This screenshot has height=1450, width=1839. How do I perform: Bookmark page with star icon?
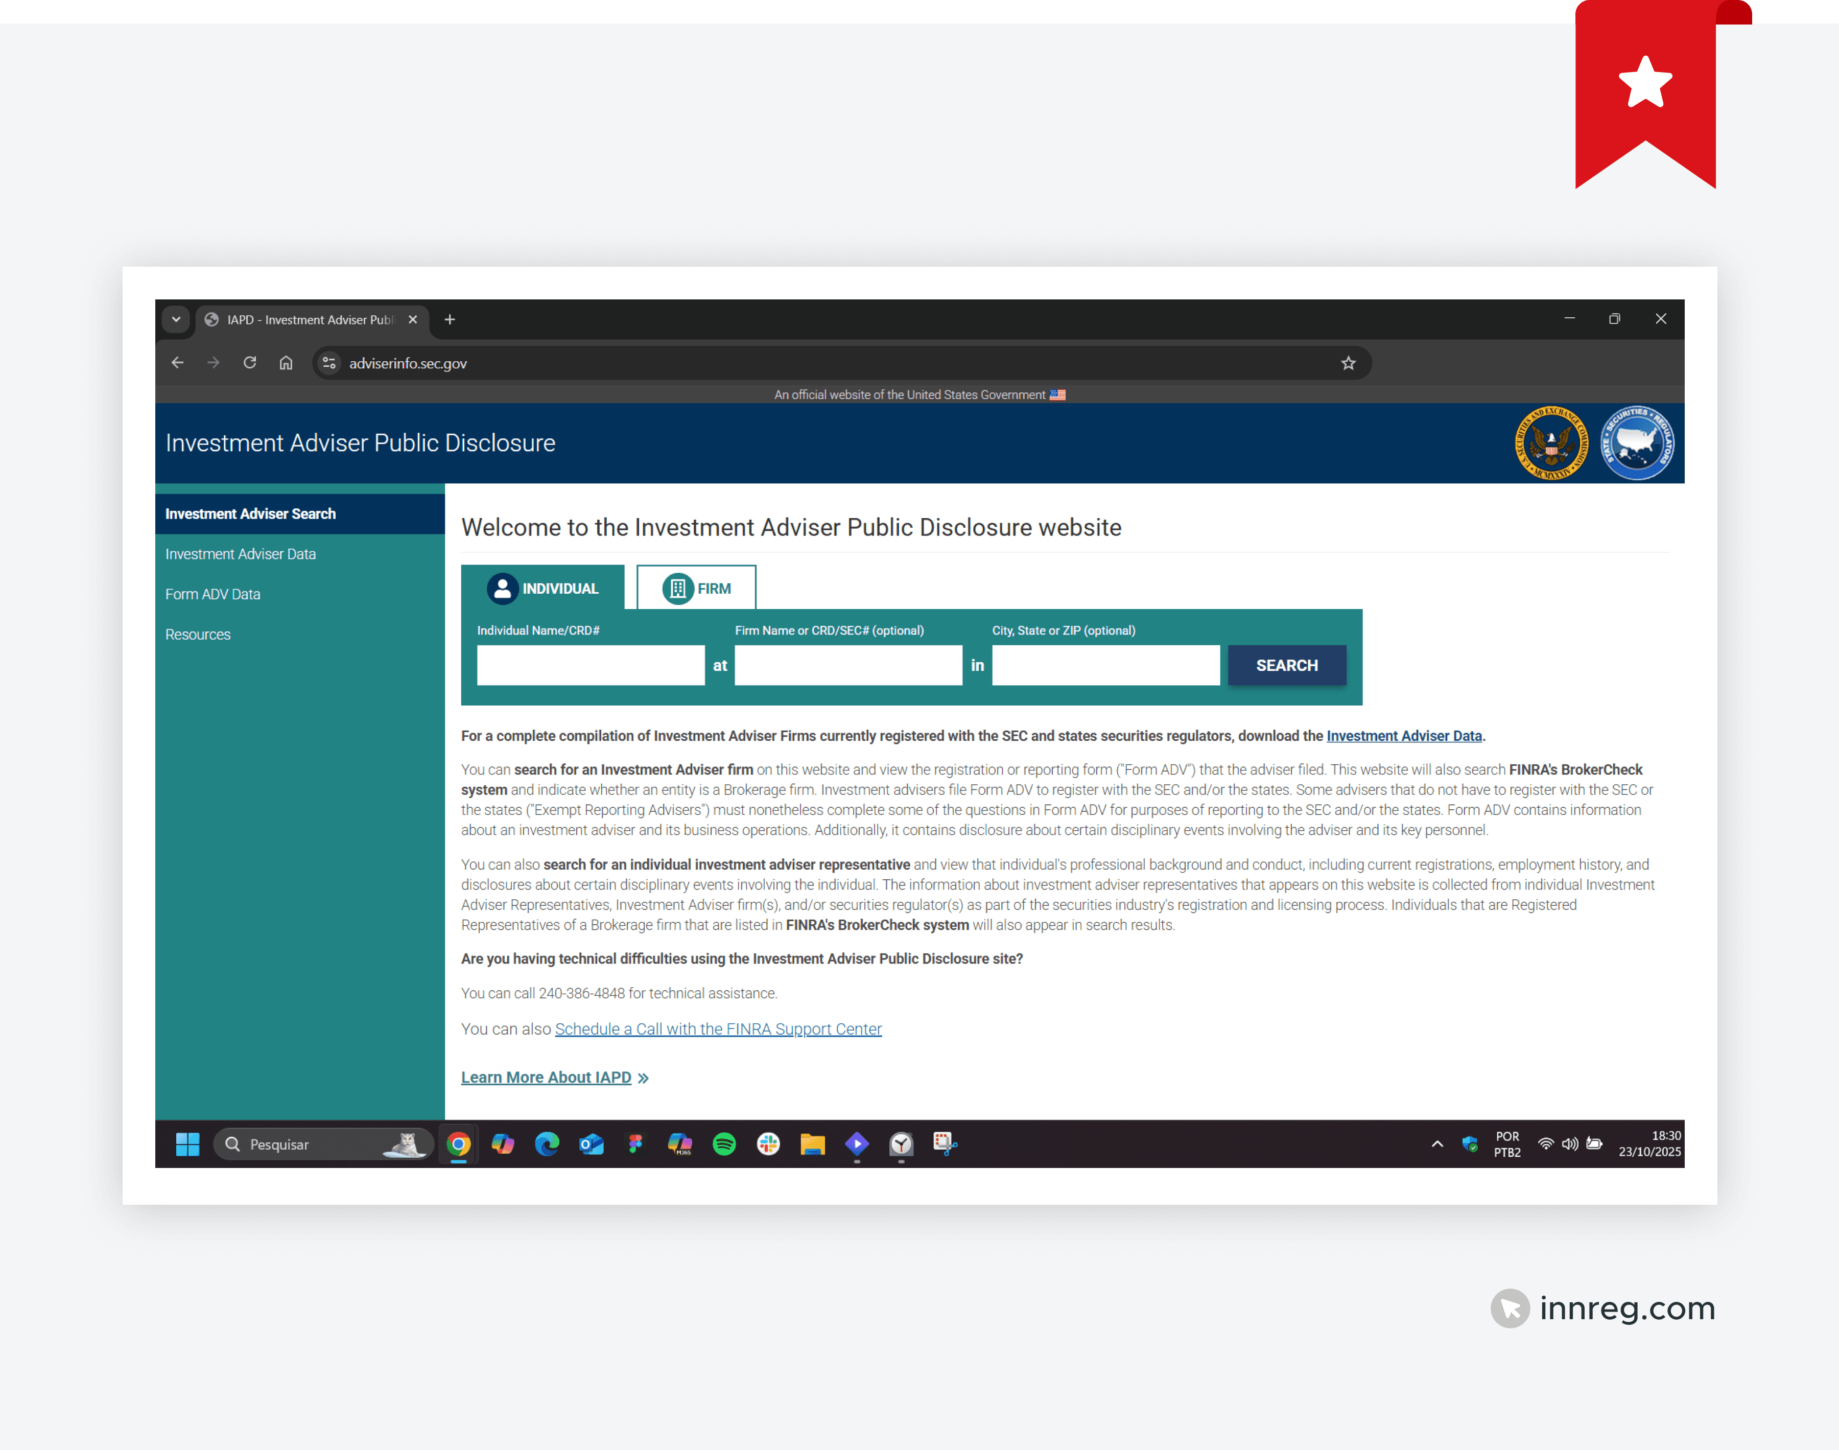point(1348,363)
